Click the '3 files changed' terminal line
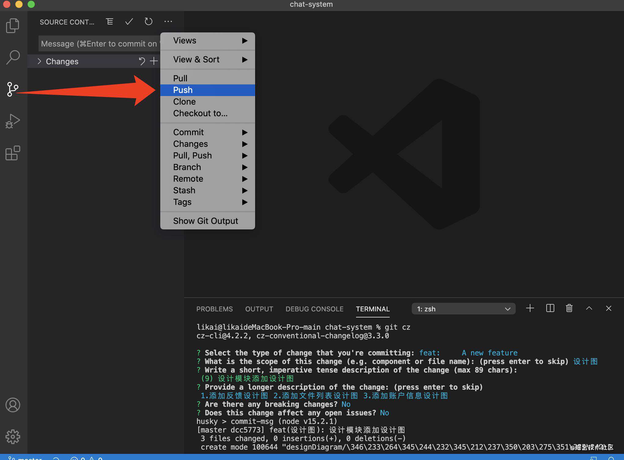 [x=303, y=438]
